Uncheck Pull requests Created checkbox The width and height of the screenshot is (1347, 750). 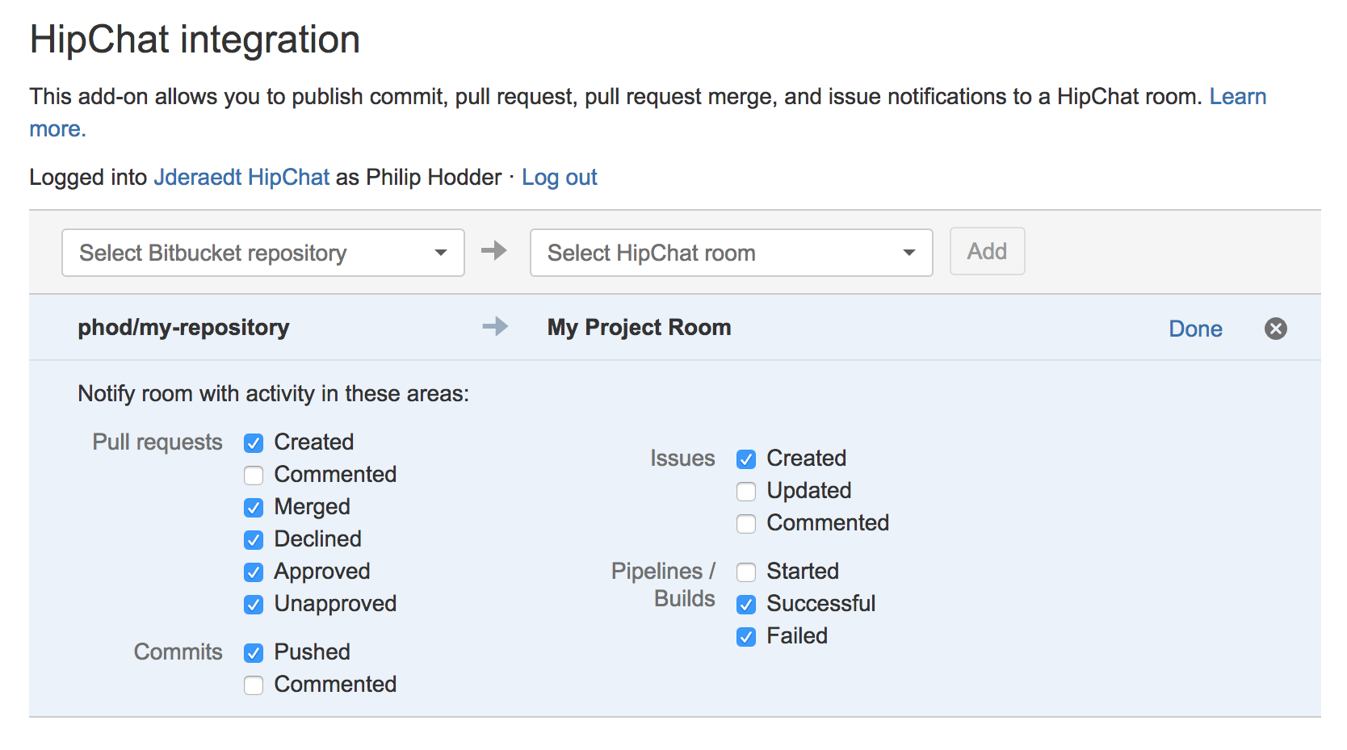tap(254, 443)
